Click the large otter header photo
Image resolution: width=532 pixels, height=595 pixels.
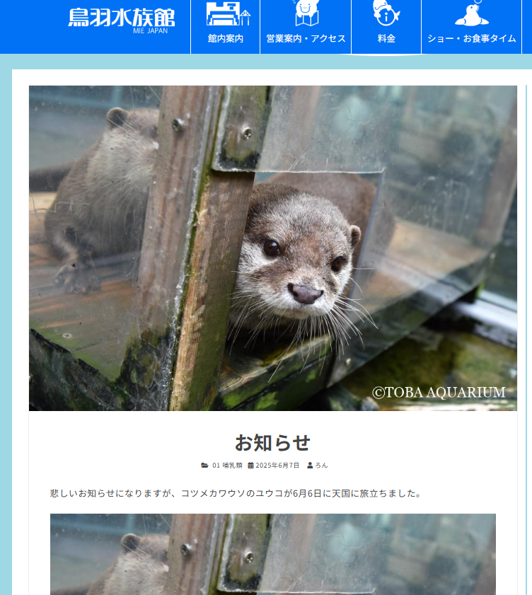point(273,248)
